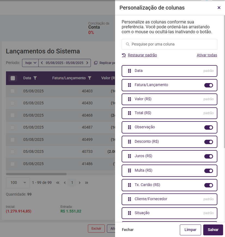Image resolution: width=225 pixels, height=237 pixels.
Task: Click the restore history icon
Action: click(124, 55)
